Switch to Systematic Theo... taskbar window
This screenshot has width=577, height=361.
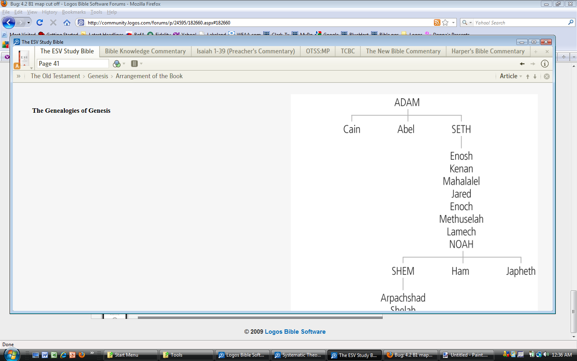click(x=299, y=355)
